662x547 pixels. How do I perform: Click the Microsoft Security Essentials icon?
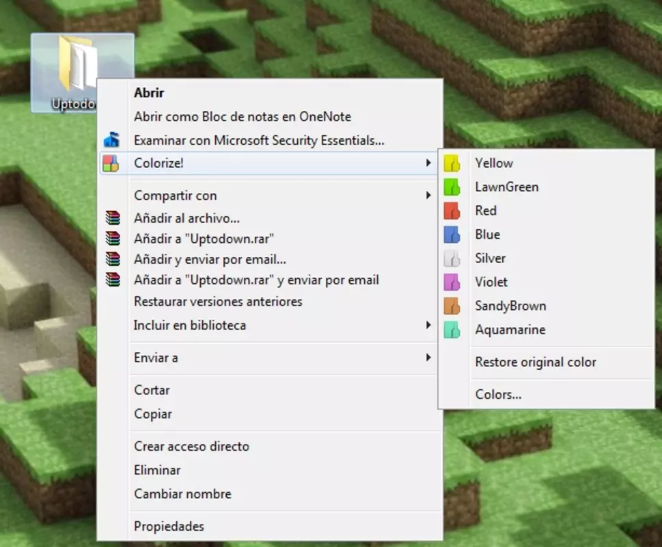point(111,139)
